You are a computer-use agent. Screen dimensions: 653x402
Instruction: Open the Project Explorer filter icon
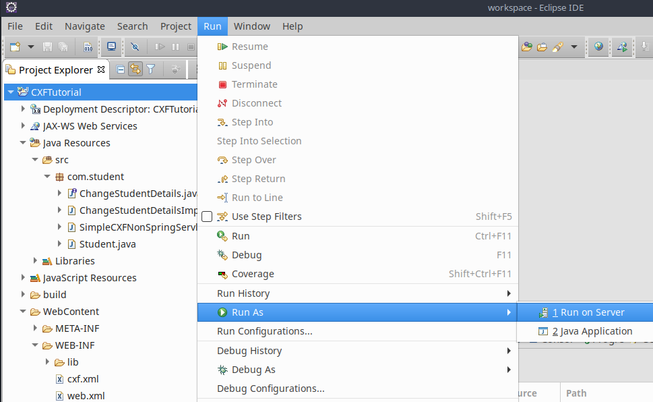point(151,69)
